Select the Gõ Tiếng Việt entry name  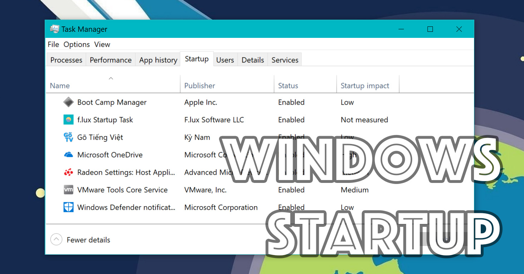click(x=100, y=137)
